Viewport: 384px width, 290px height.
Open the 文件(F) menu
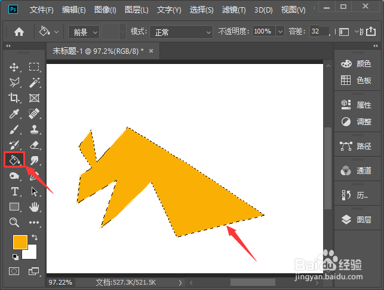[41, 10]
